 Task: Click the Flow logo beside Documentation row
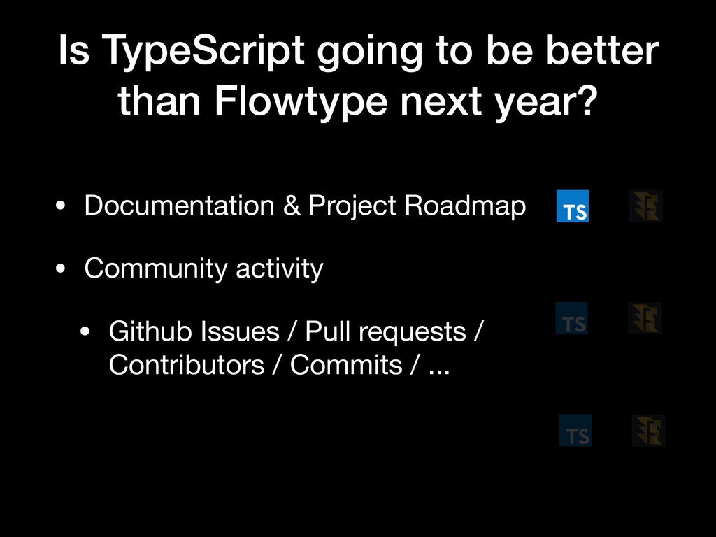click(645, 206)
